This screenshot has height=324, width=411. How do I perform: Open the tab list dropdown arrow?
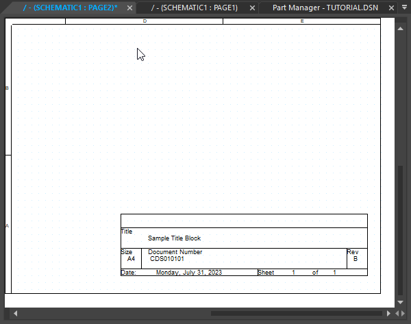[x=404, y=8]
